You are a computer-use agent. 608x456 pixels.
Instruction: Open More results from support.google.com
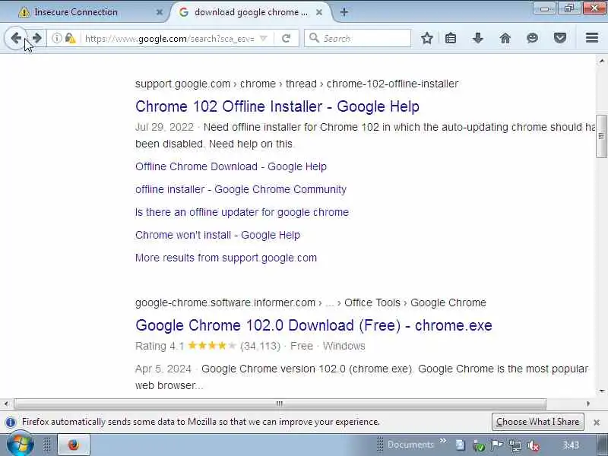click(226, 258)
